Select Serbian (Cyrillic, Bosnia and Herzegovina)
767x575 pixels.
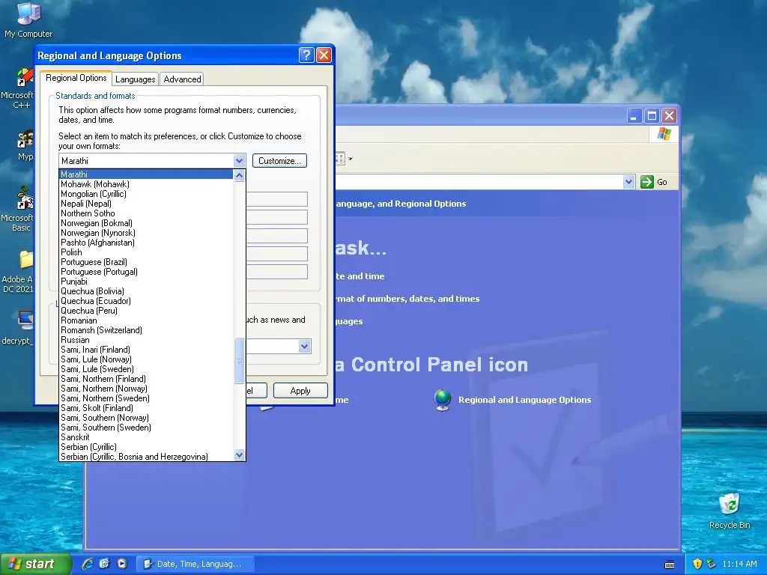point(146,457)
